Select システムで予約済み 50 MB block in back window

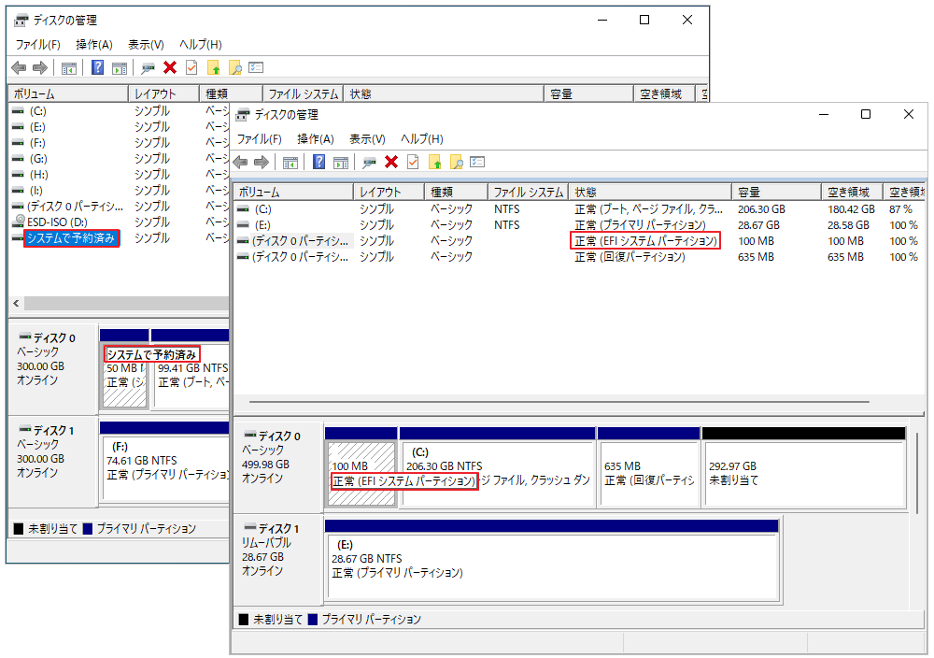(125, 368)
